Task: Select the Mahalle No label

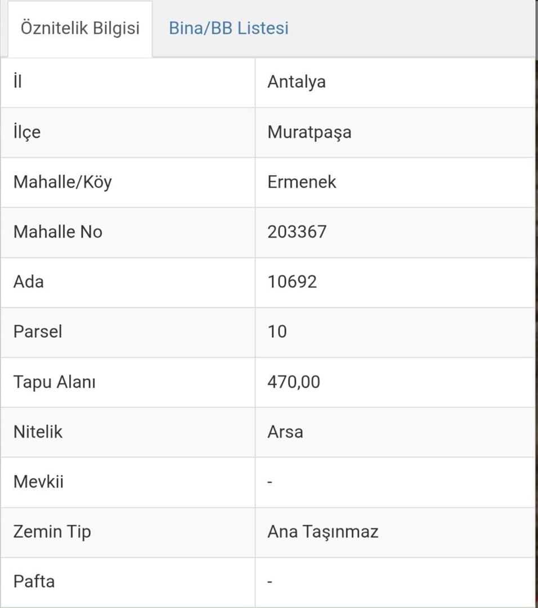Action: click(x=58, y=232)
